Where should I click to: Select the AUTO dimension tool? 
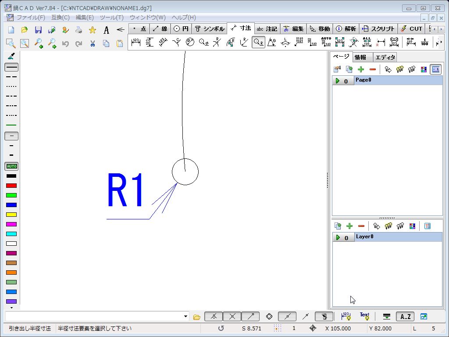(x=326, y=42)
